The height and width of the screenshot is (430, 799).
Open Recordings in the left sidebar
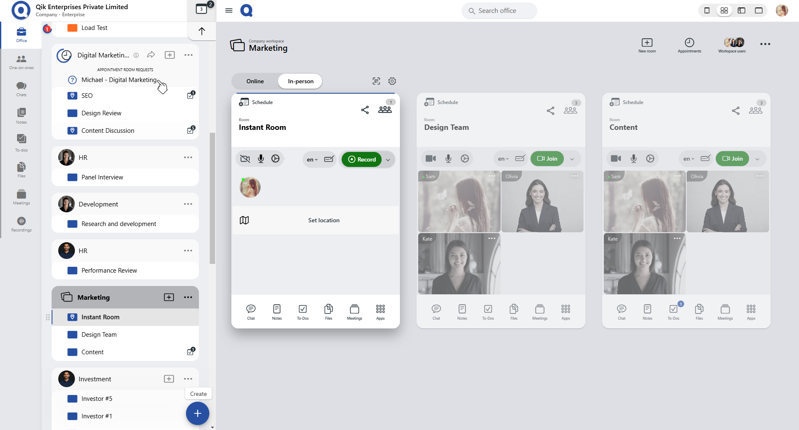(21, 224)
